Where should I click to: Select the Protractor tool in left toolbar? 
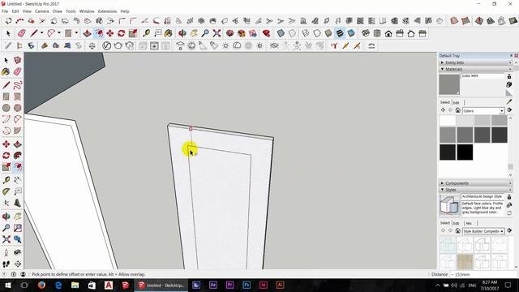tap(6, 191)
